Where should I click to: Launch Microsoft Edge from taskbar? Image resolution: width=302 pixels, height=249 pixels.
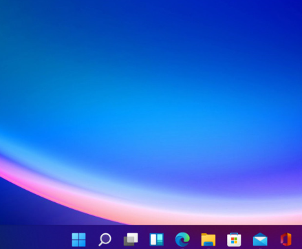coord(182,239)
